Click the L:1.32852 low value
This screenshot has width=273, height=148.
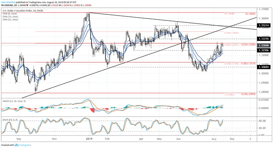75,5
